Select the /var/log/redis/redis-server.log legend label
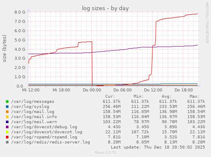Viewport: 211px width, 157px height. click(51, 142)
